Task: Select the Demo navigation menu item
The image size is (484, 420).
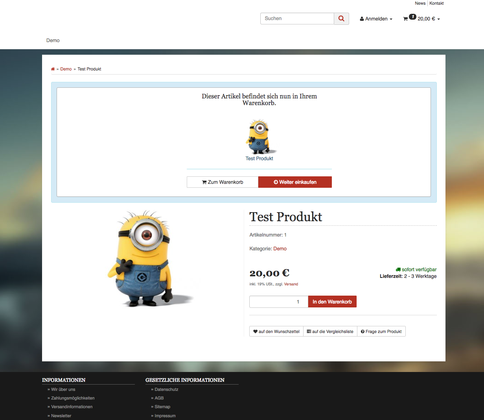Action: pos(53,41)
